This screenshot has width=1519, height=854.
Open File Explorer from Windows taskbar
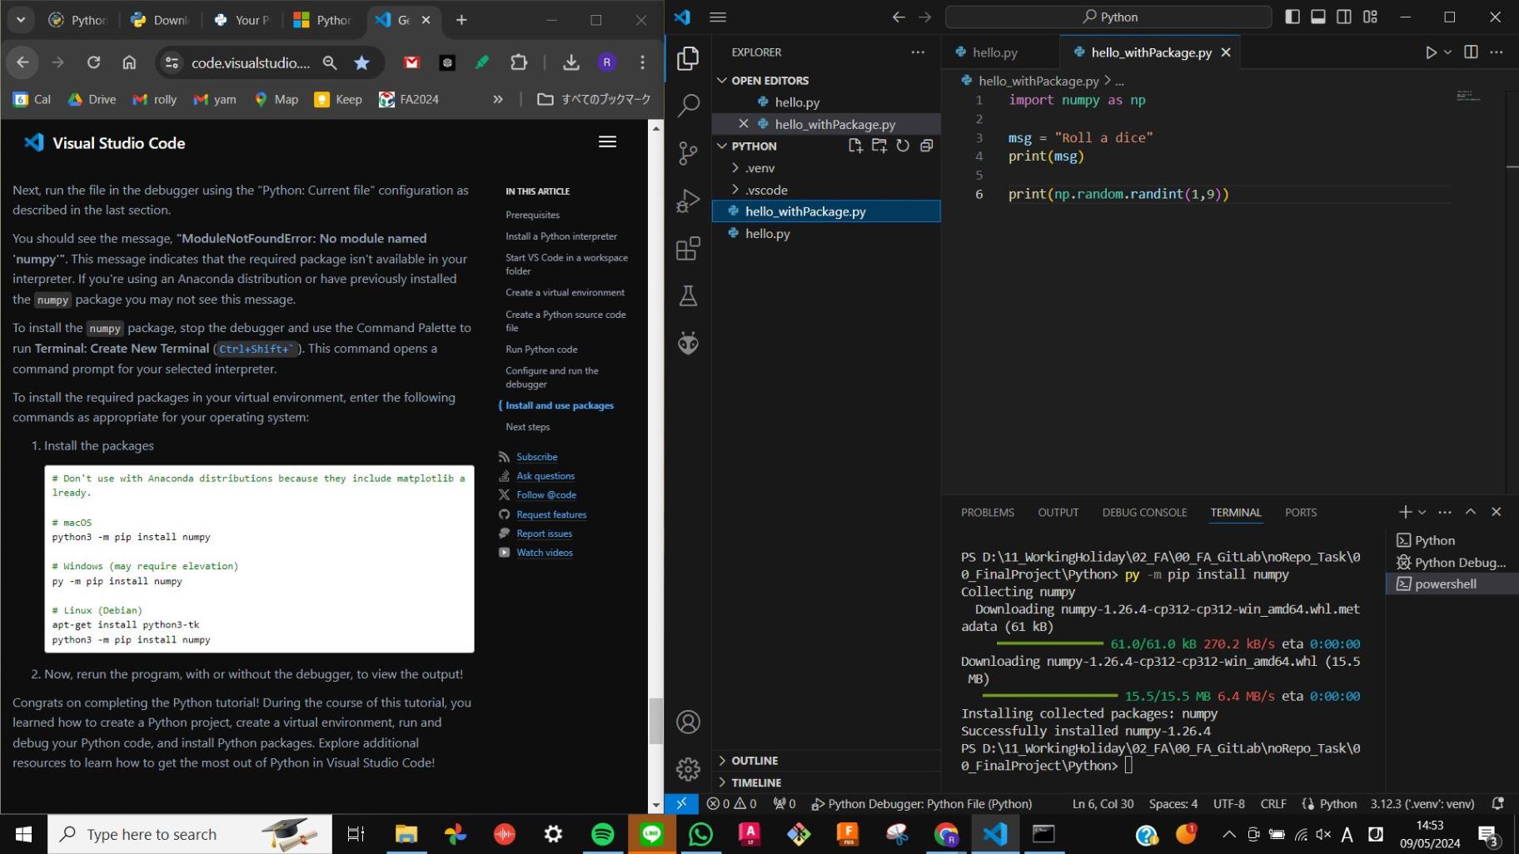tap(406, 834)
